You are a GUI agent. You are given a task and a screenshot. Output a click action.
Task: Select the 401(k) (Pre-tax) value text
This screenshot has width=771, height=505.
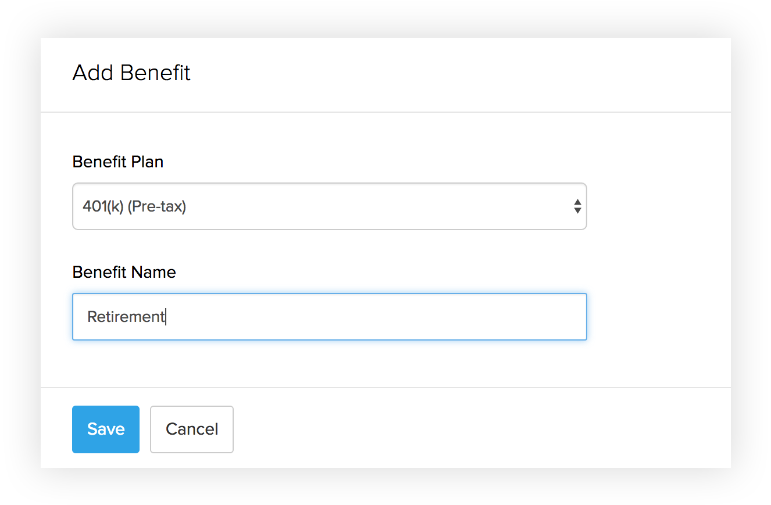click(x=134, y=206)
